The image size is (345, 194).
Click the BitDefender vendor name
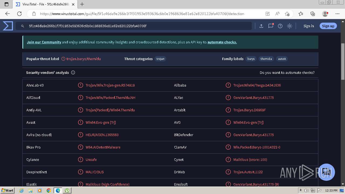pos(184,135)
